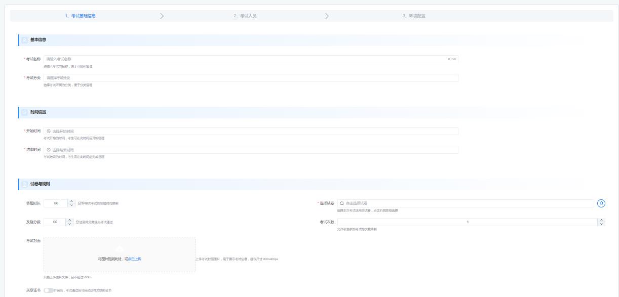Screen dimensions: 619x297
Task: Click the 基本信息 section header icon
Action: 24,40
